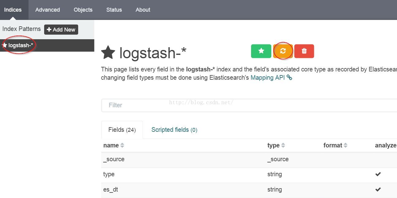Sort fields by type column arrows
This screenshot has height=198, width=397.
pos(283,146)
